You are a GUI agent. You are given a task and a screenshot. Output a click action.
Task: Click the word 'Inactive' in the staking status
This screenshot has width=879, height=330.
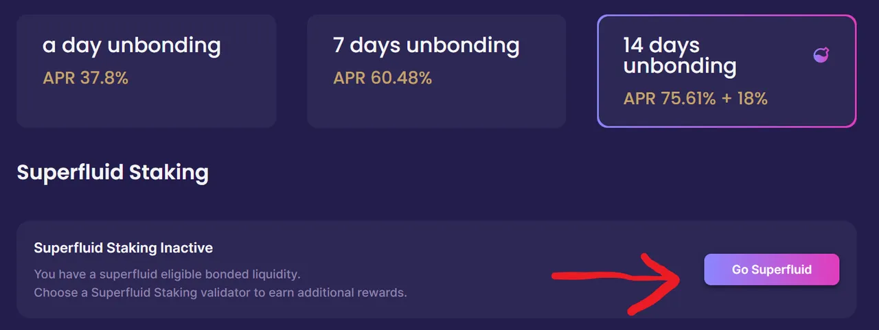(187, 248)
